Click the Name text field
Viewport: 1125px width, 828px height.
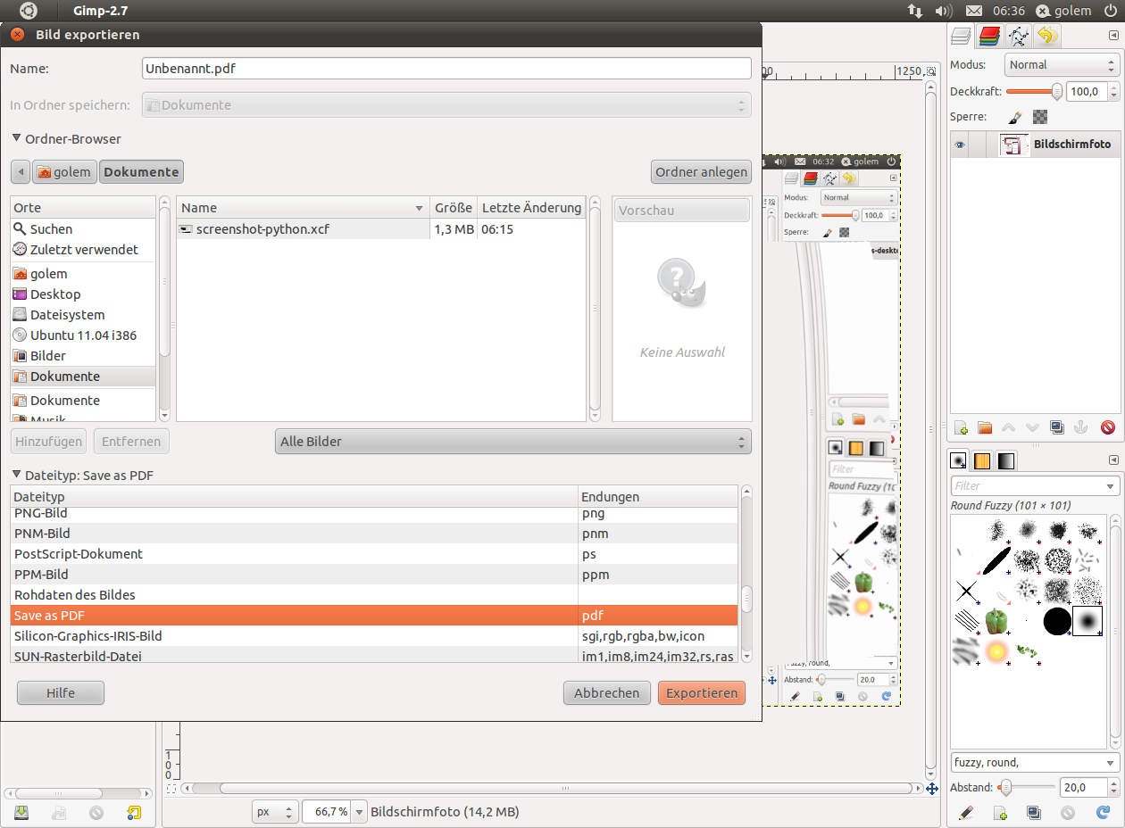click(446, 69)
